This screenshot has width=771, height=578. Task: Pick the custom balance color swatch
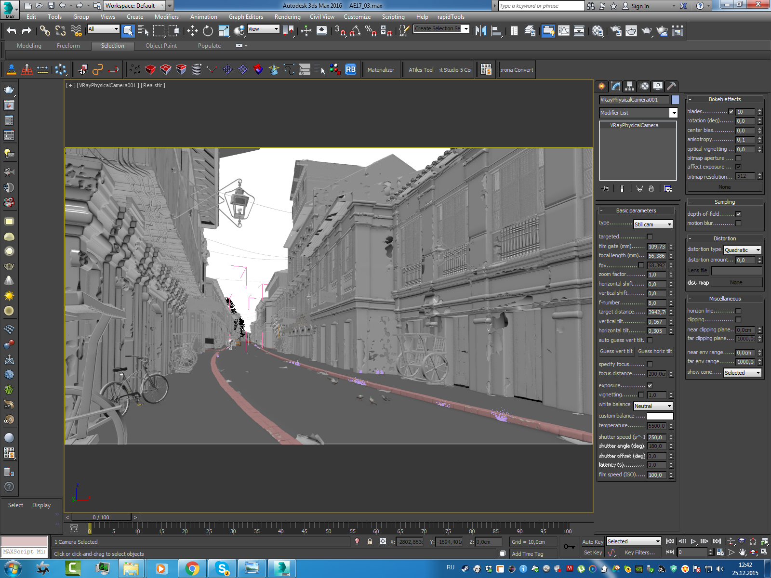(660, 416)
